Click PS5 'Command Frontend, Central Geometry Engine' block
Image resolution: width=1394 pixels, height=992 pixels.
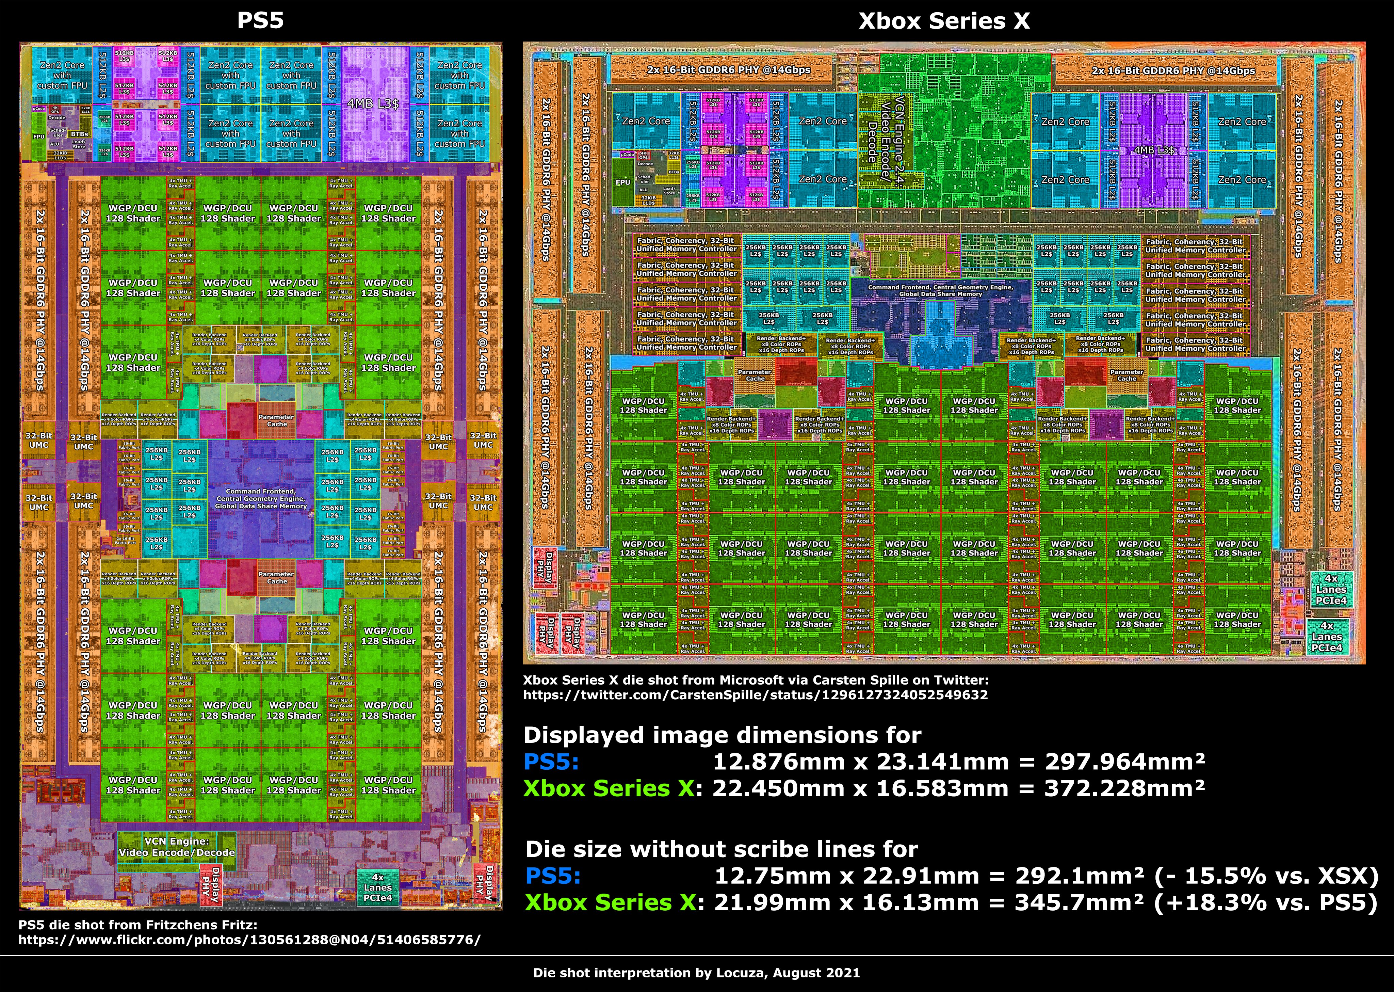tap(261, 498)
